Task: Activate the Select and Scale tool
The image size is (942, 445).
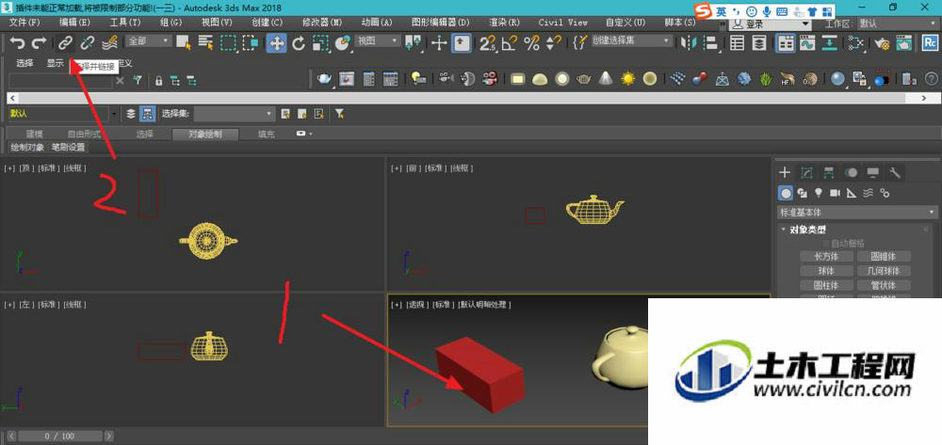Action: click(321, 42)
